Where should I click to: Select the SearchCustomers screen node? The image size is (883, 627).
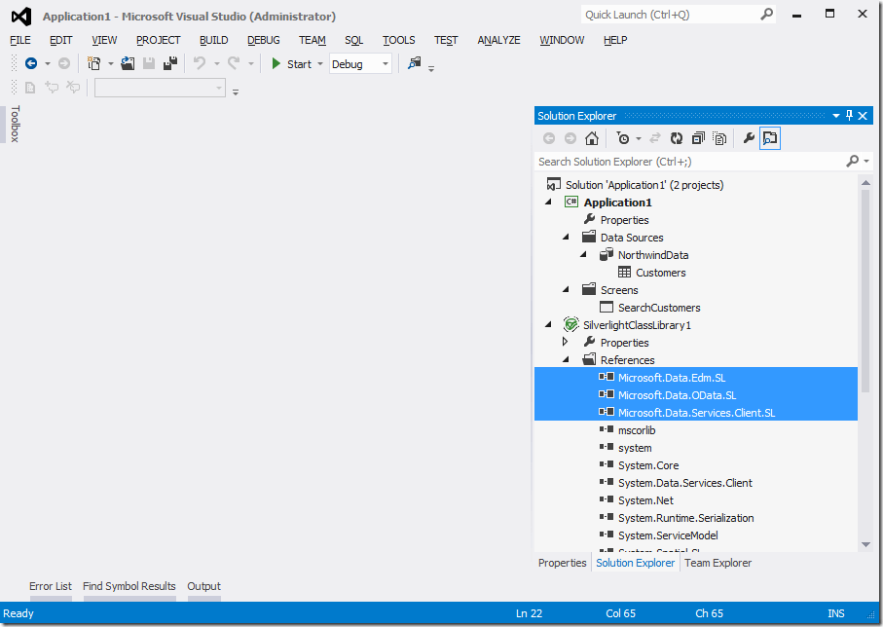click(659, 308)
